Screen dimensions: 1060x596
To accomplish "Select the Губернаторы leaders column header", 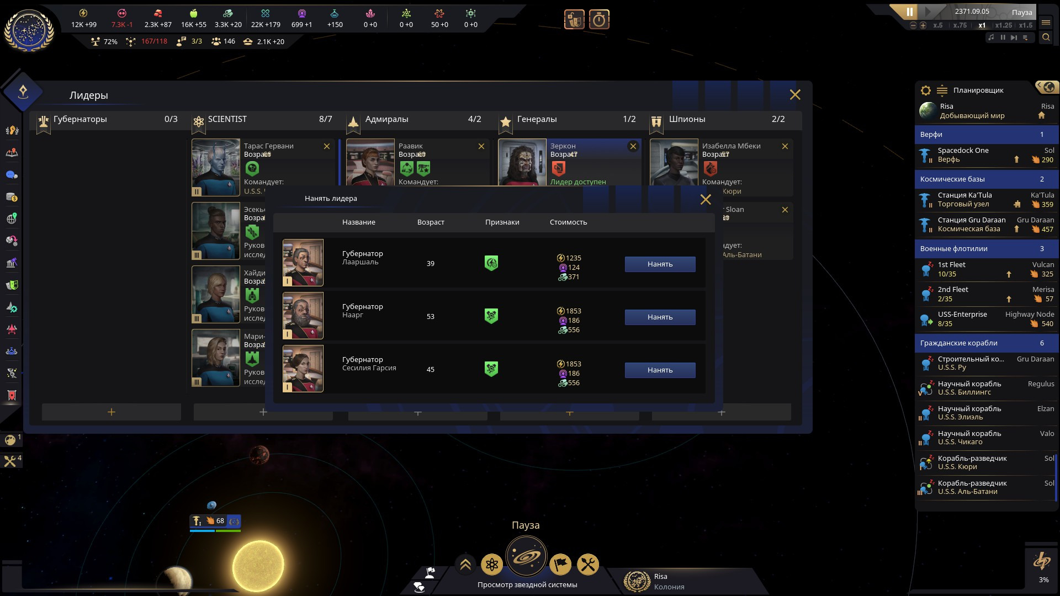I will pyautogui.click(x=109, y=120).
